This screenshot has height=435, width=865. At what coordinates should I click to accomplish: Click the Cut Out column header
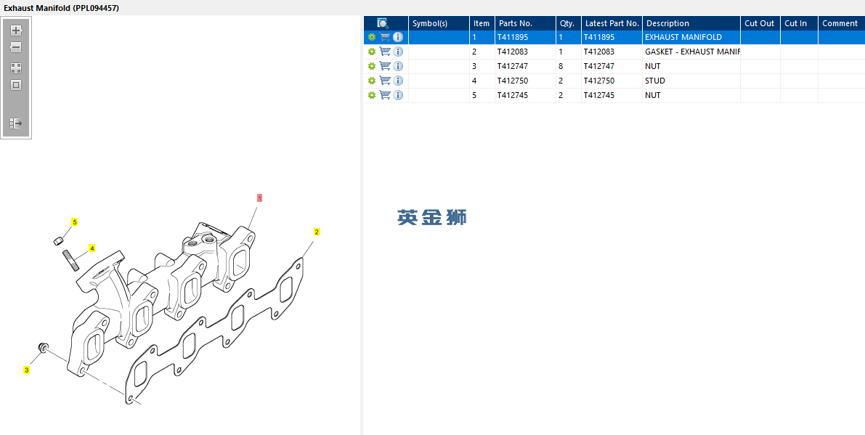coord(760,23)
